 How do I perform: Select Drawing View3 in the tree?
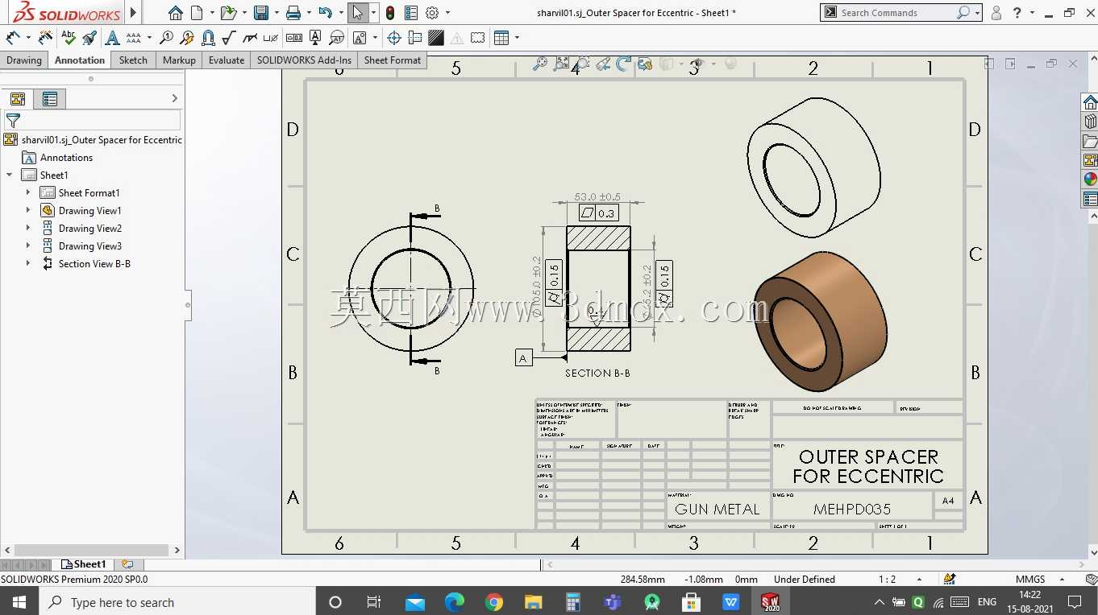pos(89,246)
